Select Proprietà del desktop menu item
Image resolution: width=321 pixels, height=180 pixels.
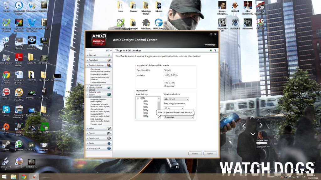tap(99, 74)
